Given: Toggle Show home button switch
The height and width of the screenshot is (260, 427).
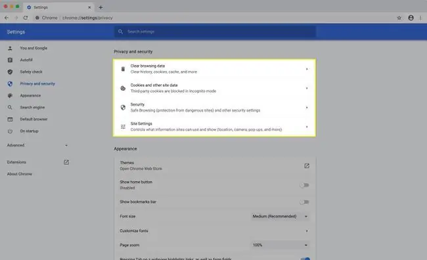Looking at the screenshot, I should (x=304, y=185).
